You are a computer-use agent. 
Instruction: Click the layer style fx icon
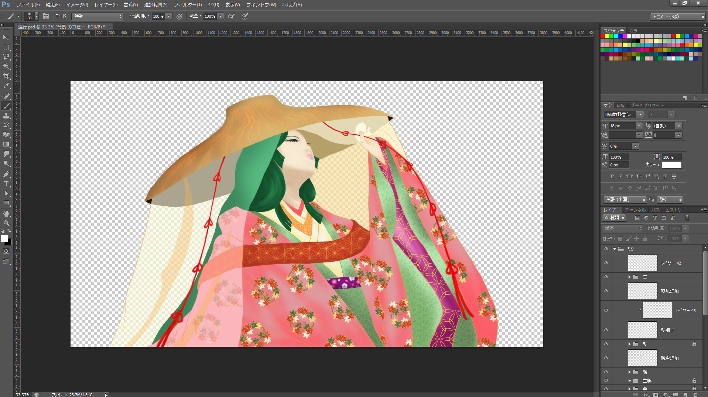pos(646,394)
